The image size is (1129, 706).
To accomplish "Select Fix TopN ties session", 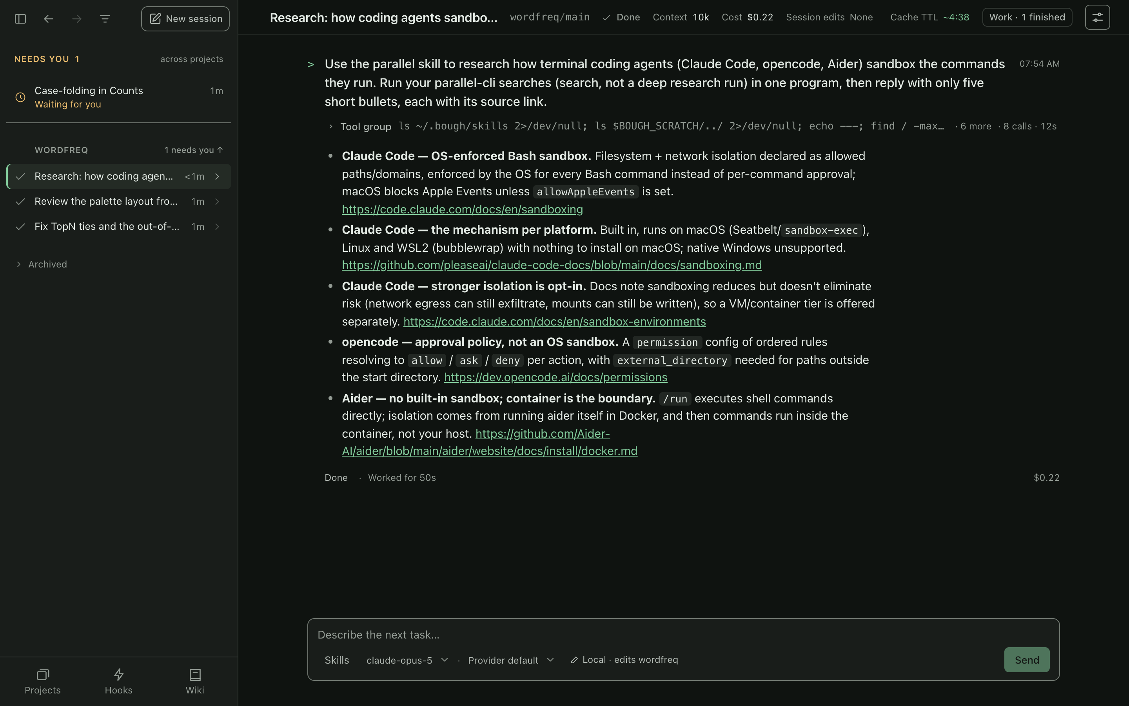I will [x=118, y=226].
